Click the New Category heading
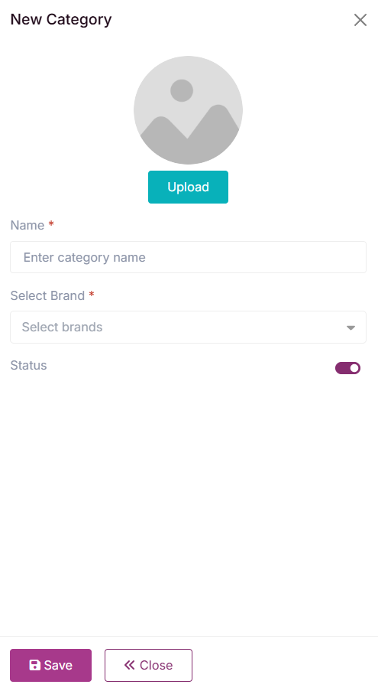The width and height of the screenshot is (378, 691). (61, 20)
